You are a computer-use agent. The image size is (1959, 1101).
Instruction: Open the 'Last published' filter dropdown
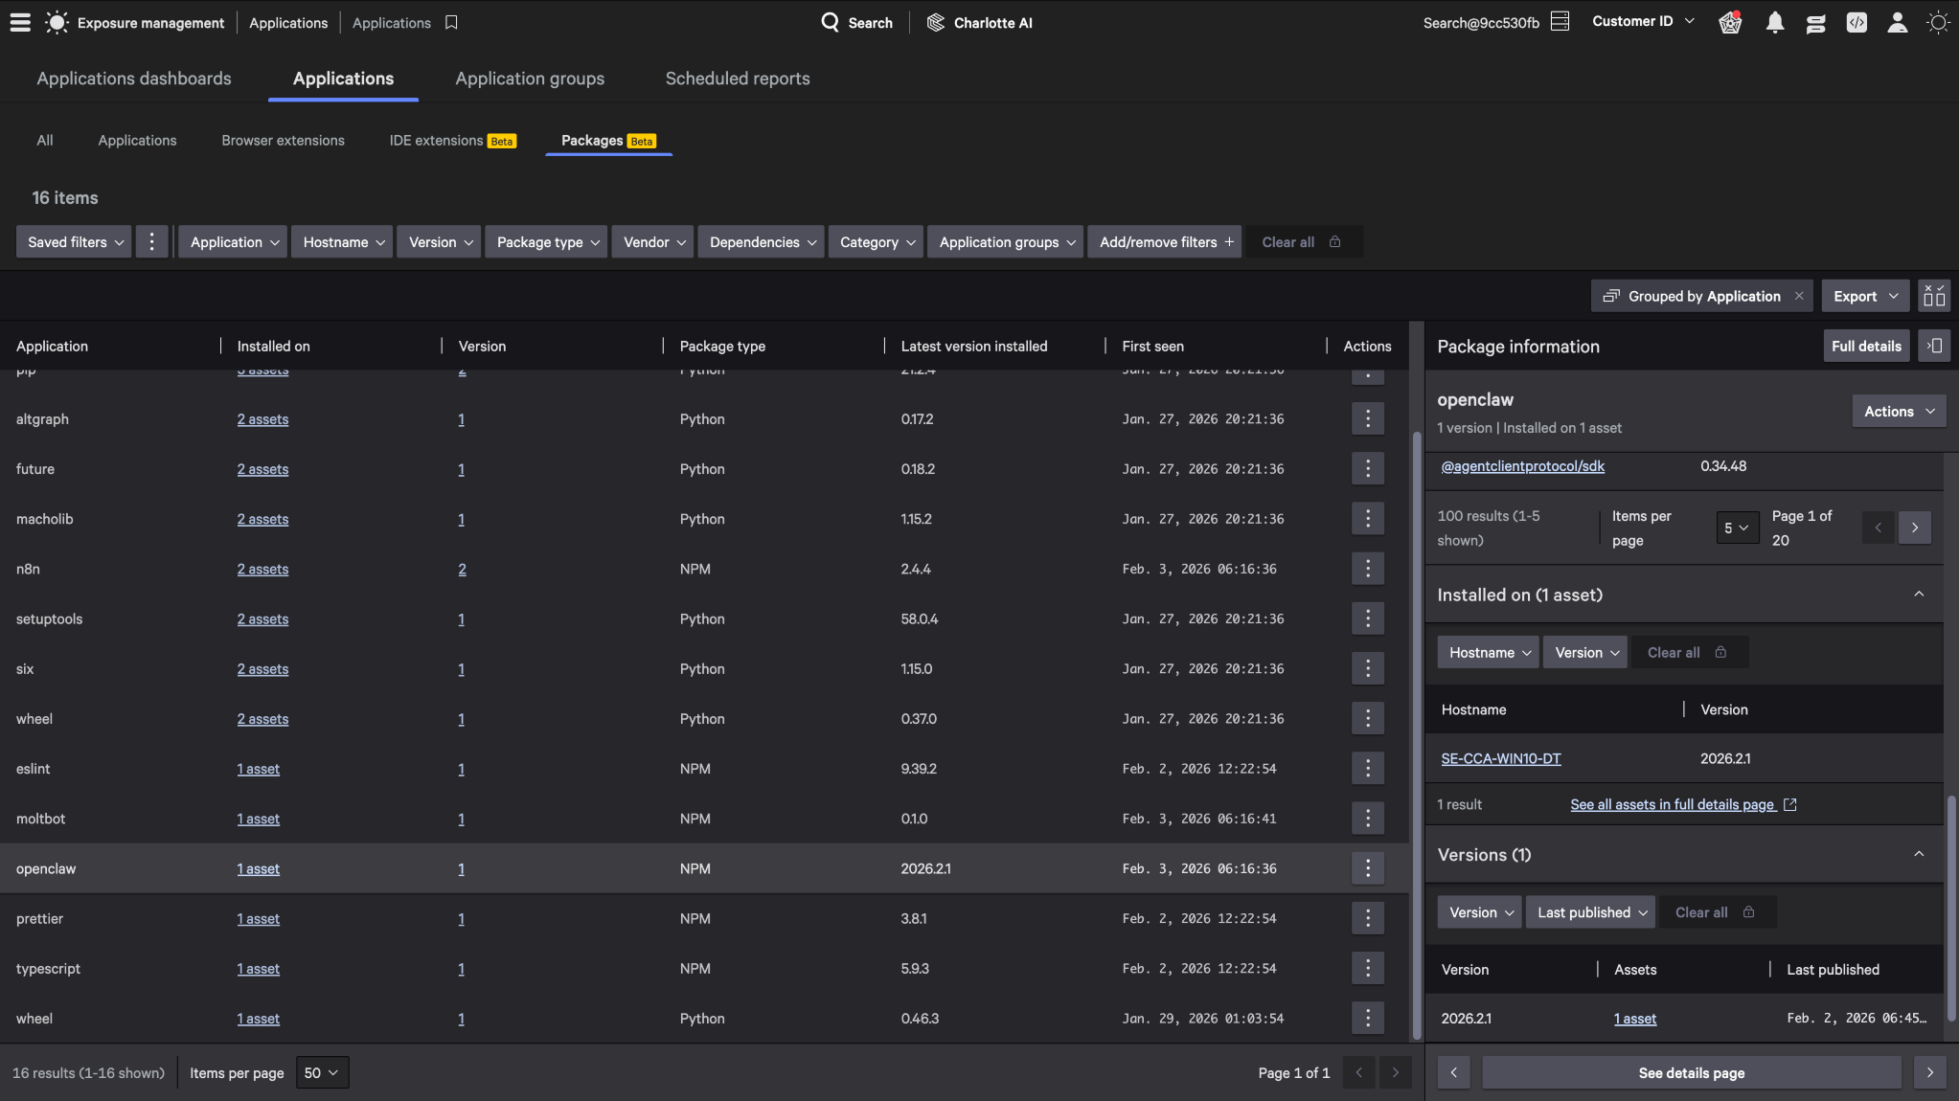point(1589,911)
